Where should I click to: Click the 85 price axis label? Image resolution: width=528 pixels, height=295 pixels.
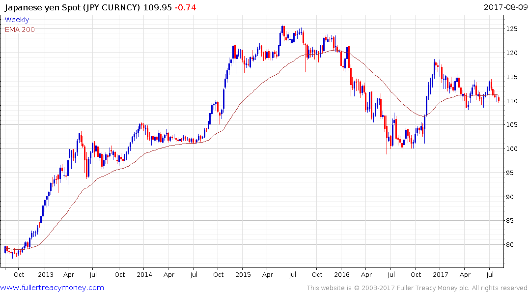[510, 221]
